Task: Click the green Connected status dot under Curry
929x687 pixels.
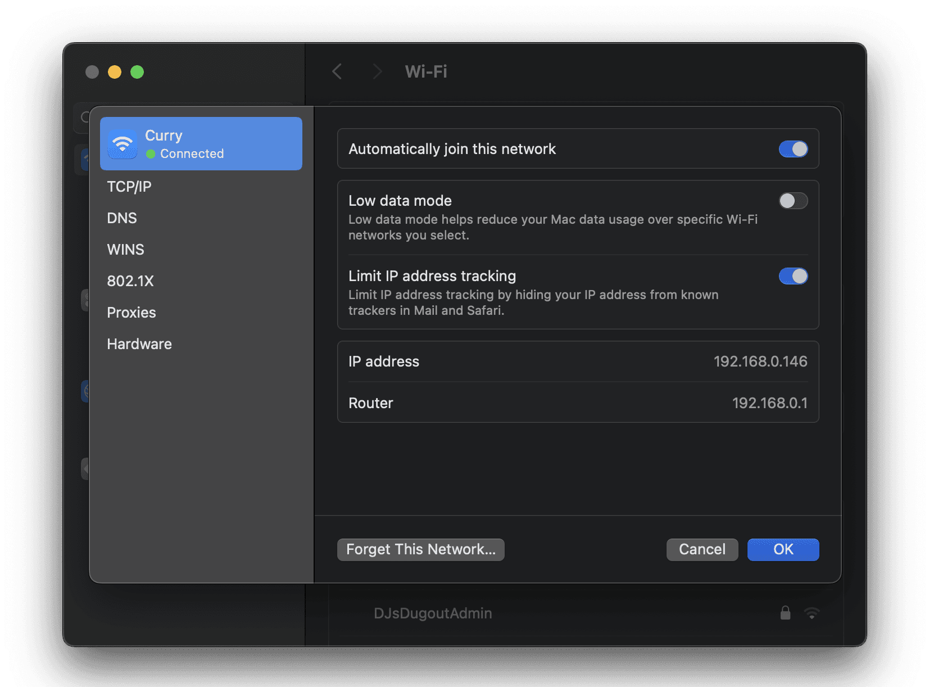Action: click(150, 153)
